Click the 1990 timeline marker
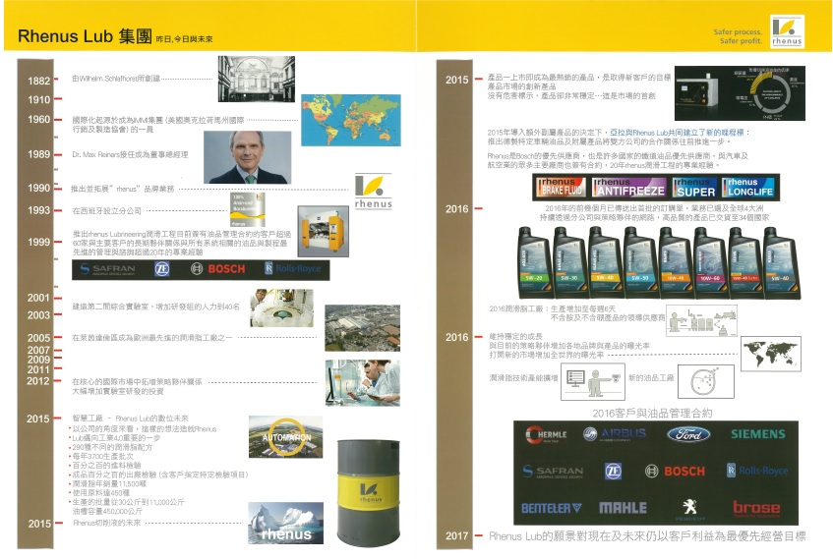The width and height of the screenshot is (833, 559). point(38,188)
